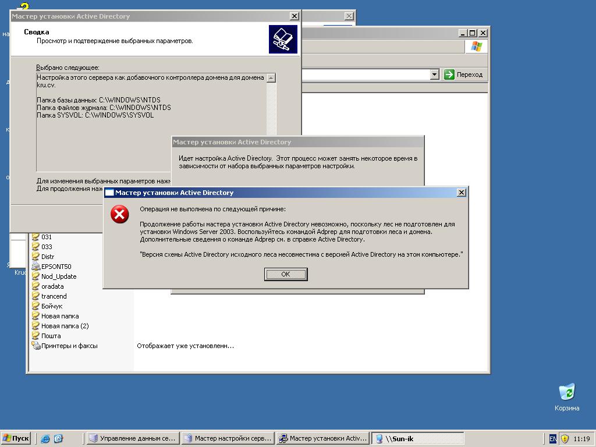Click the security shield tray icon
This screenshot has height=447, width=596.
click(x=565, y=439)
